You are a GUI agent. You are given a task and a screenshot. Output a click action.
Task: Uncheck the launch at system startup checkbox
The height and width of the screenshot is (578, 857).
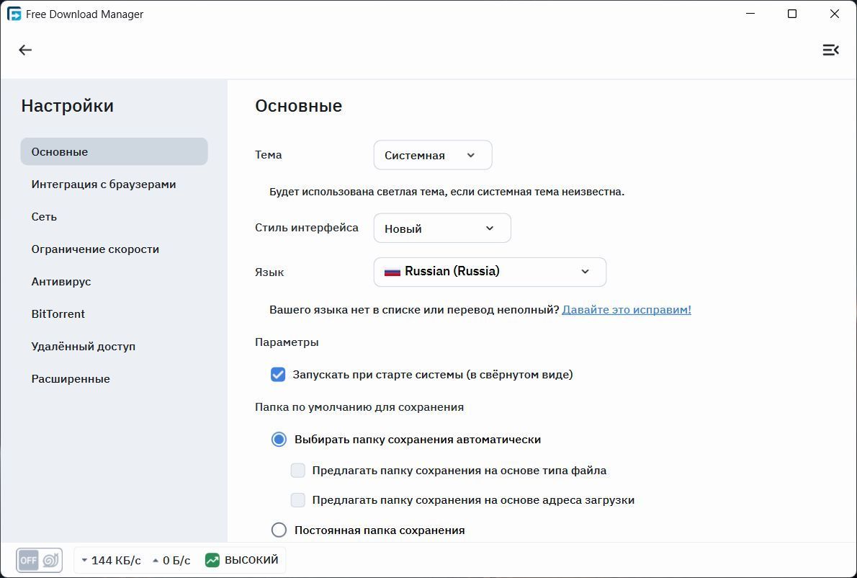(x=278, y=375)
